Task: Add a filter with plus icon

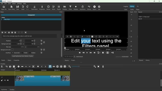Action: (2, 33)
